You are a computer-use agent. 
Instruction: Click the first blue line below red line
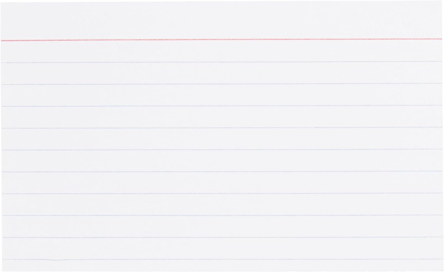tap(221, 62)
